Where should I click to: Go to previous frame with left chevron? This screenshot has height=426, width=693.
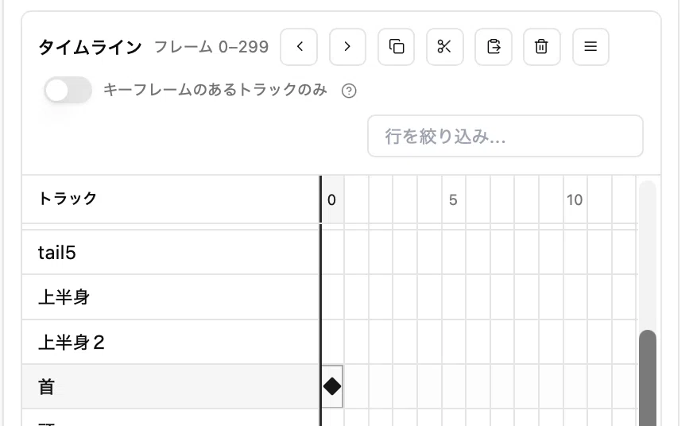pos(299,47)
